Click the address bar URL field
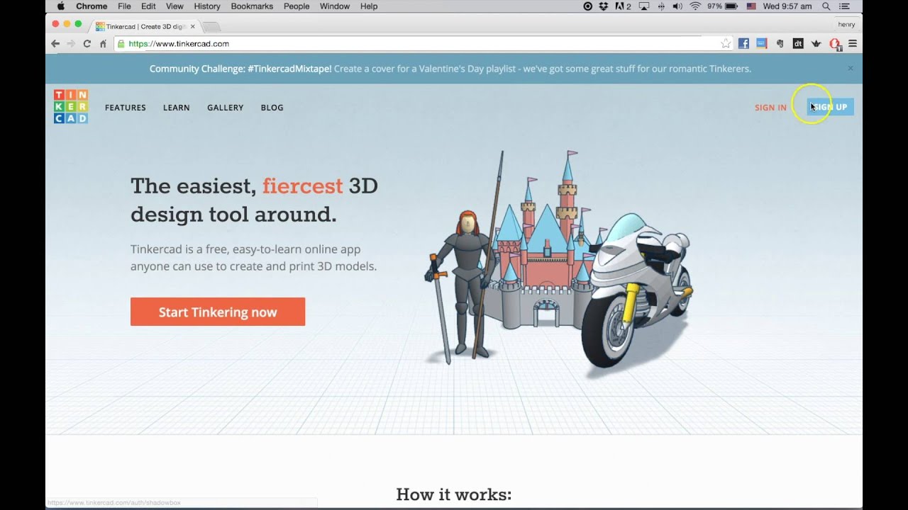The width and height of the screenshot is (908, 510). point(422,44)
